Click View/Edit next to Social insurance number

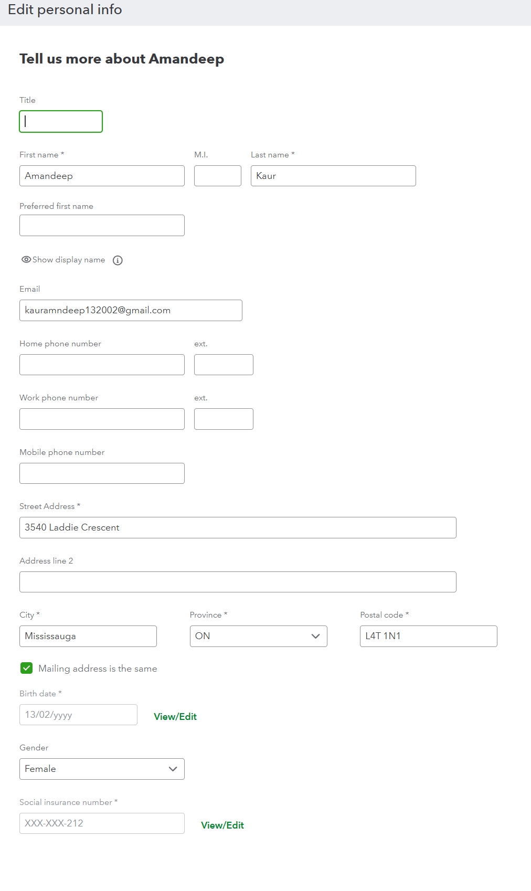(222, 825)
